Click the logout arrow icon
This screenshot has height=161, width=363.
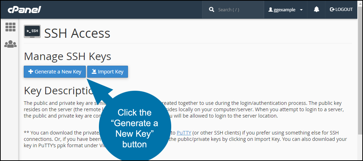[x=332, y=10]
